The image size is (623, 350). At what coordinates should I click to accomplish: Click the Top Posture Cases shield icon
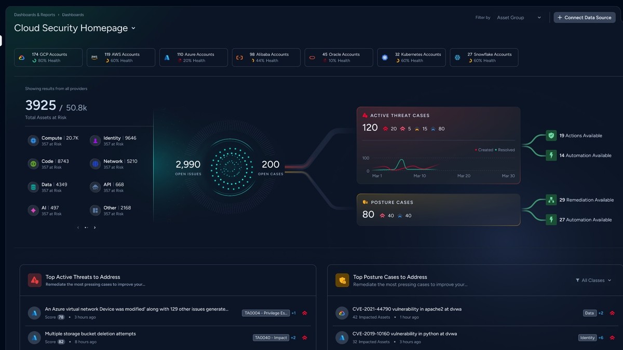tap(342, 280)
